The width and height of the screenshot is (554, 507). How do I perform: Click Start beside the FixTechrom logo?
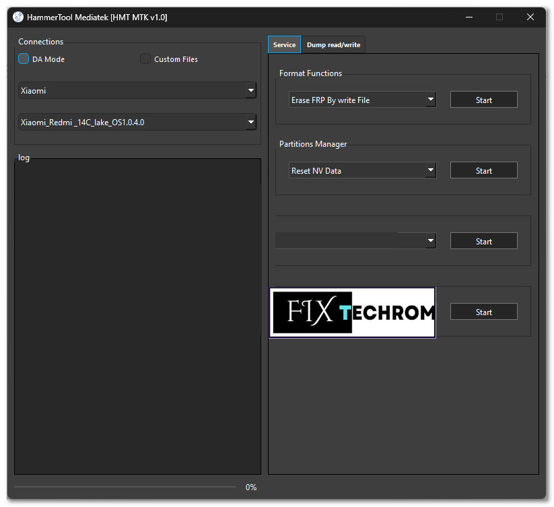tap(484, 312)
